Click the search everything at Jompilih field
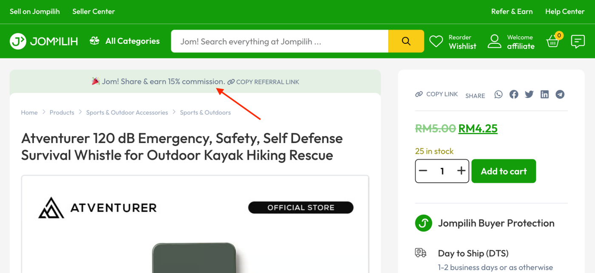Viewport: 595px width, 273px height. point(280,41)
